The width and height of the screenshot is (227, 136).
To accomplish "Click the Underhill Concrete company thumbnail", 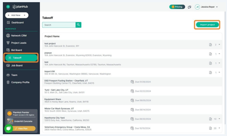I will (10, 121).
